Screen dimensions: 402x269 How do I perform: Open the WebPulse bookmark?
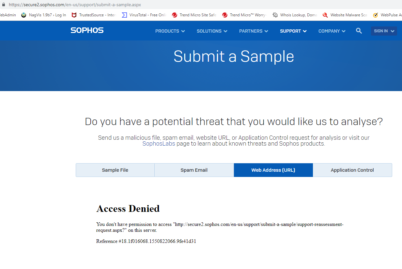coord(388,15)
